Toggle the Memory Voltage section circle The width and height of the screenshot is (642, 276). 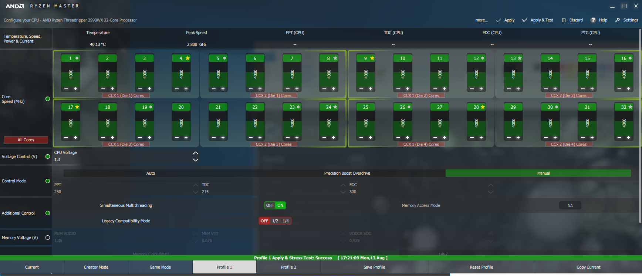point(48,238)
